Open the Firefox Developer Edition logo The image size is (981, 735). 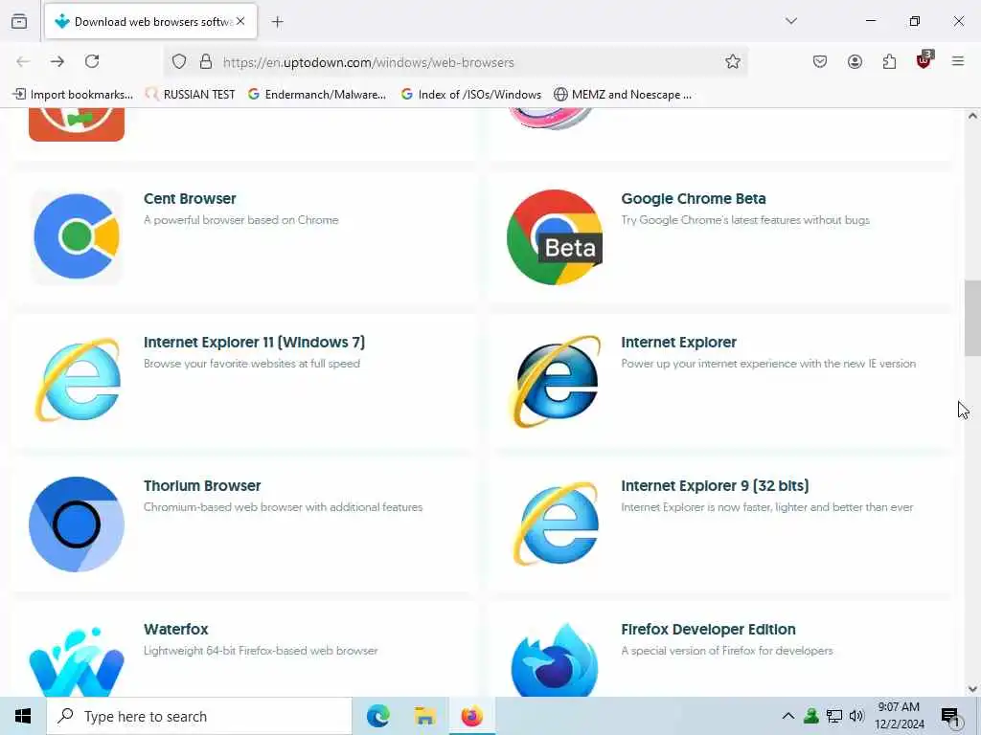[x=555, y=659]
